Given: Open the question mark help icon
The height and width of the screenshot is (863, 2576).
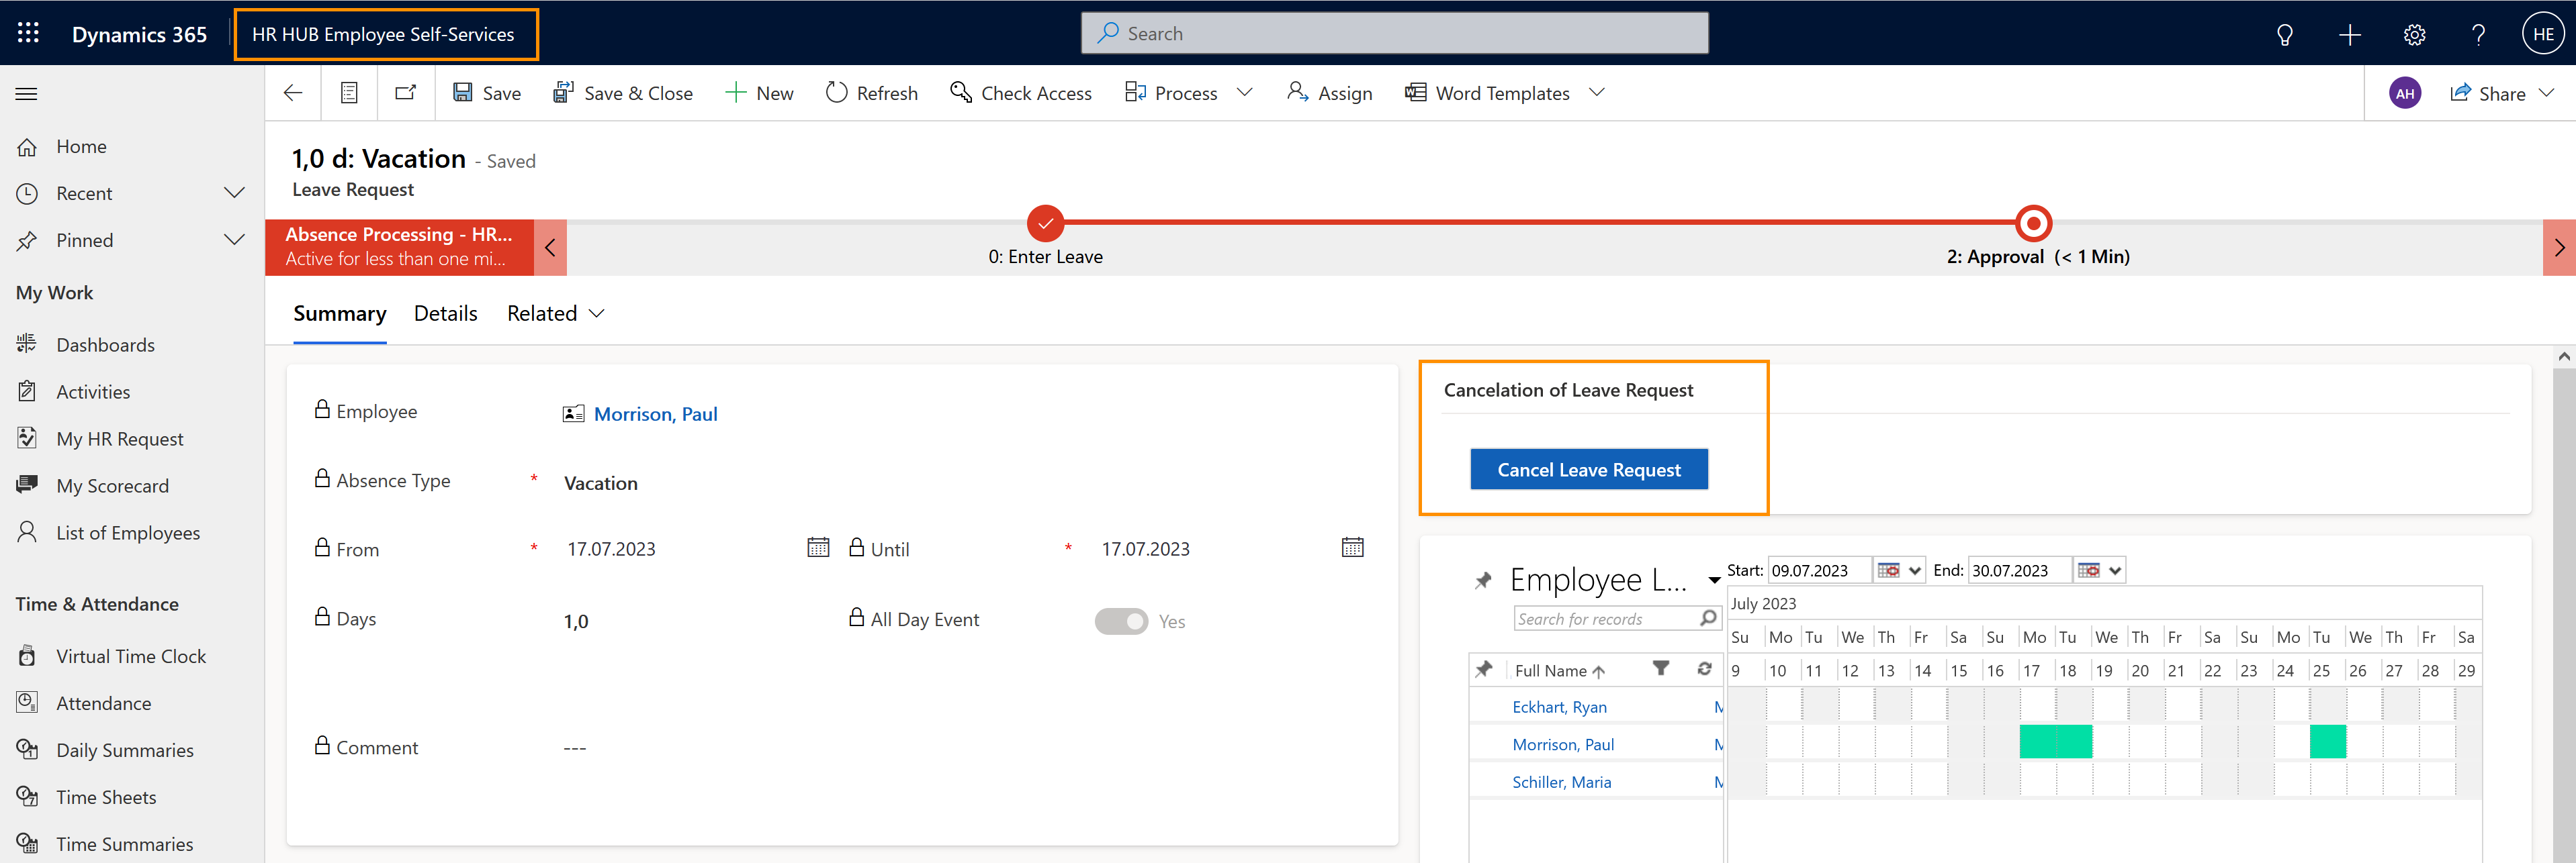Looking at the screenshot, I should pos(2478,35).
